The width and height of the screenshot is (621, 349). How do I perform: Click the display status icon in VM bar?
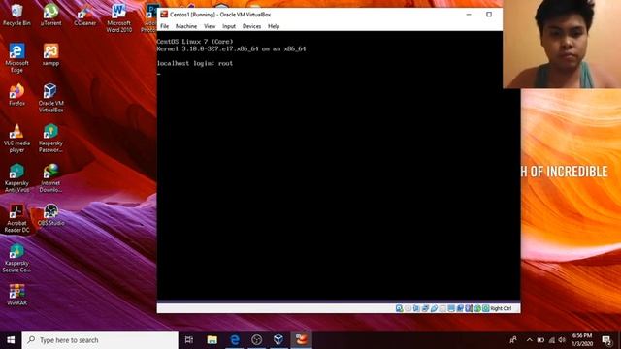451,308
